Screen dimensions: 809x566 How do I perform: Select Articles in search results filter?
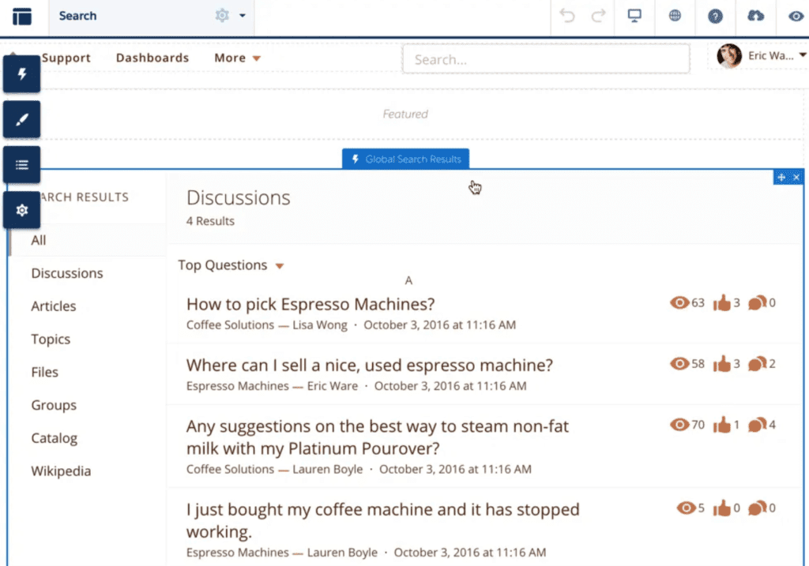54,306
